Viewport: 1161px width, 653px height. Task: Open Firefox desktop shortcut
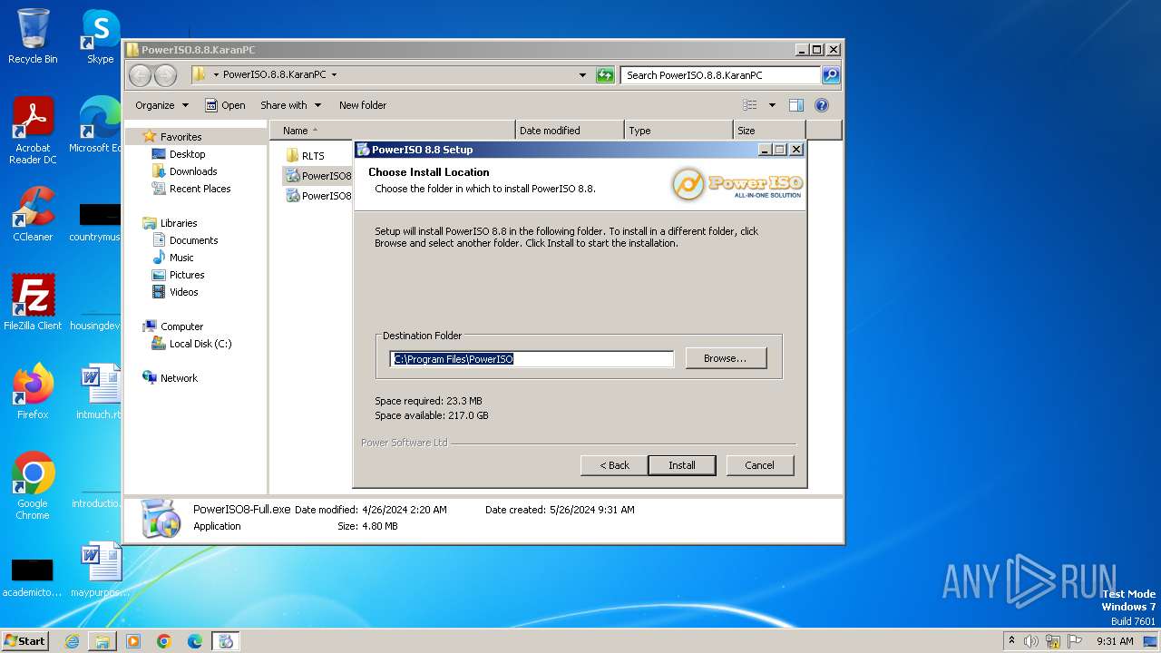(x=33, y=392)
